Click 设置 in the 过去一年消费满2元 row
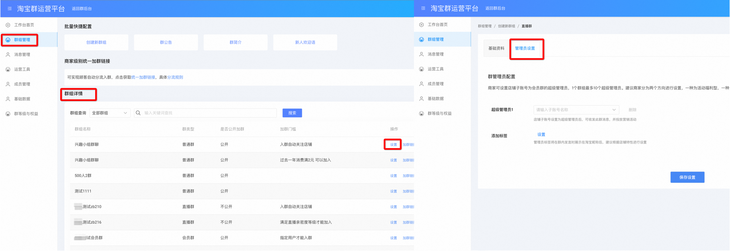The height and width of the screenshot is (251, 730). click(x=394, y=160)
